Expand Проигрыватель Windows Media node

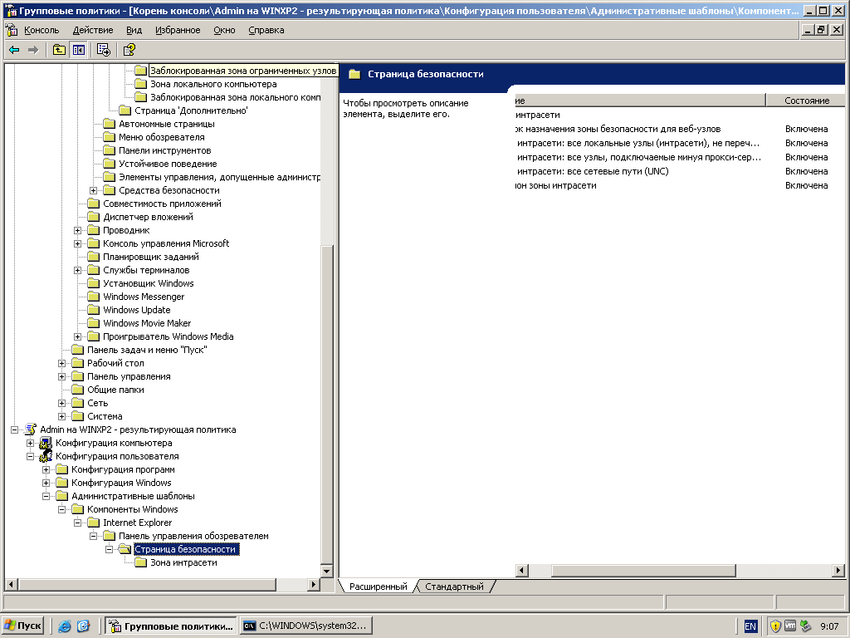77,336
